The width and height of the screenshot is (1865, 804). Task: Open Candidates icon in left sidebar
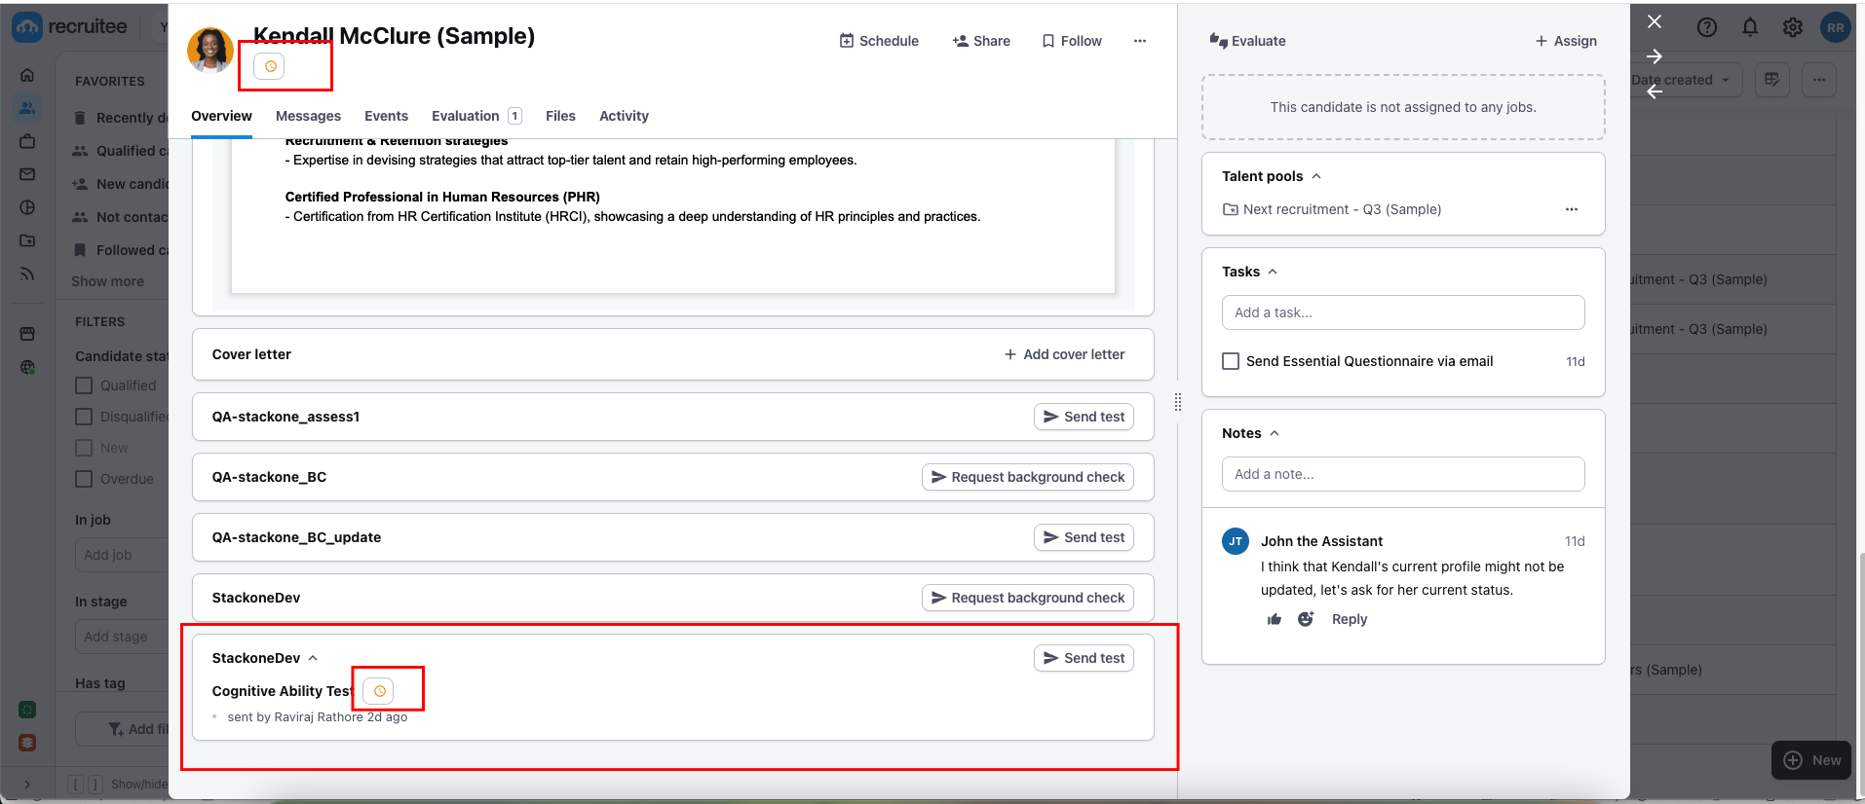[x=27, y=108]
